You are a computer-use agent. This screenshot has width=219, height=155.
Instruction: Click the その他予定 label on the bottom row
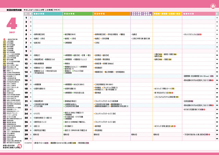28,143
